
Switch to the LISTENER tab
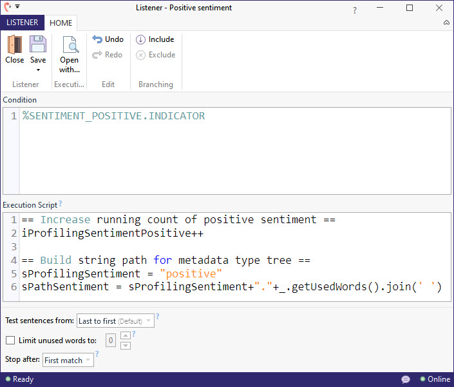pos(22,23)
